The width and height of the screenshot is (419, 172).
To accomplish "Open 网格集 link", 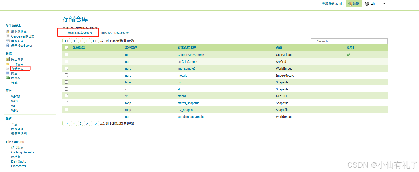I will (16, 157).
